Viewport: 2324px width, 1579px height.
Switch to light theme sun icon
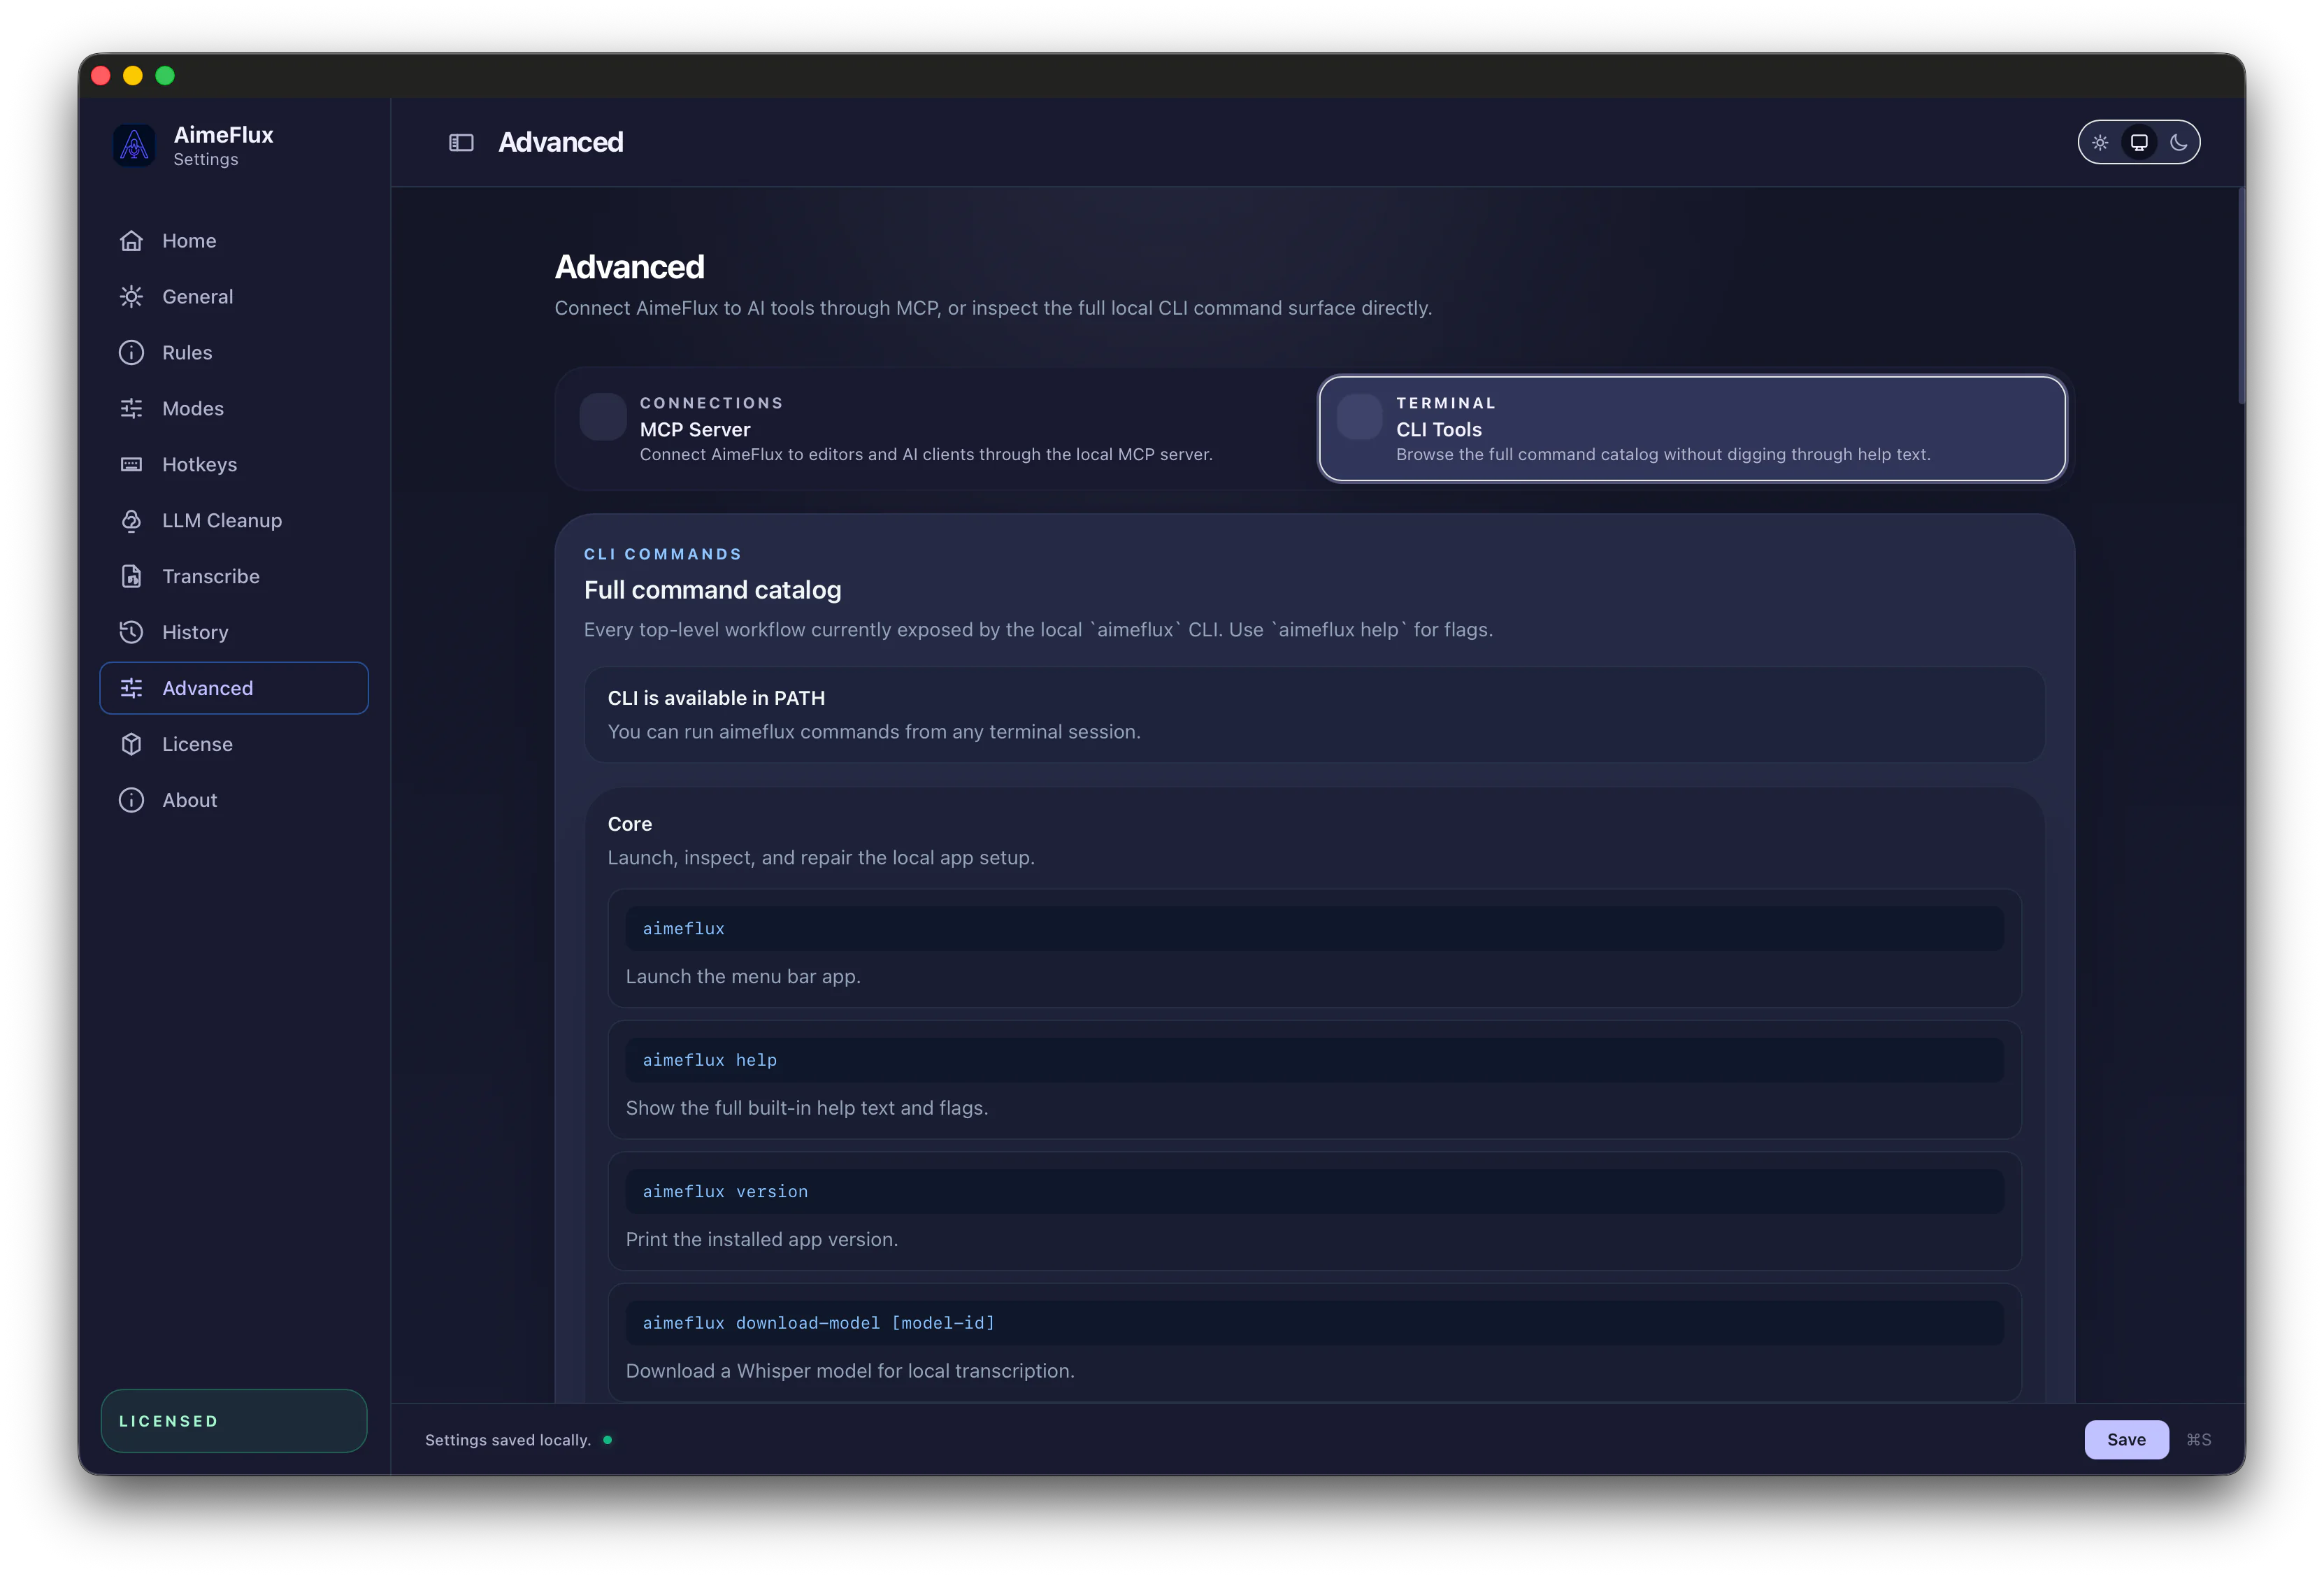2100,143
